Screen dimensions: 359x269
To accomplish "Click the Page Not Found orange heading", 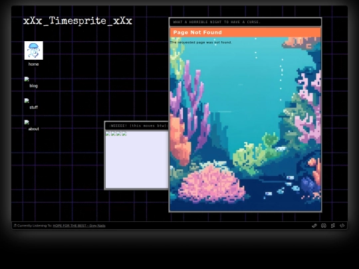I will click(245, 33).
